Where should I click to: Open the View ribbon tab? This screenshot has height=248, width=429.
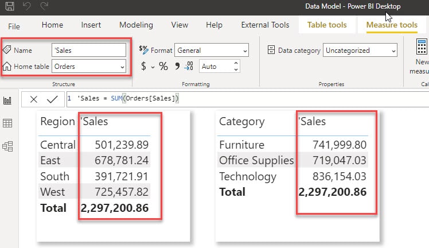coord(180,25)
